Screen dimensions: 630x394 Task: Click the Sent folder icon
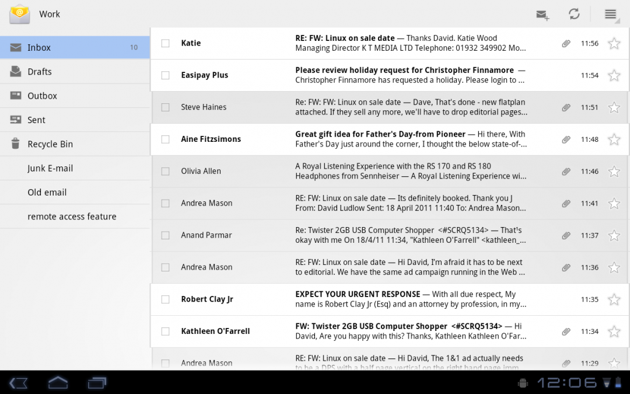coord(16,120)
